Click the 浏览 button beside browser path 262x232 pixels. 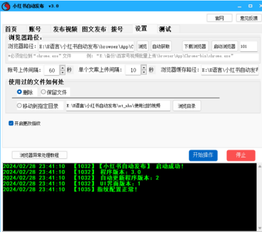click(143, 46)
